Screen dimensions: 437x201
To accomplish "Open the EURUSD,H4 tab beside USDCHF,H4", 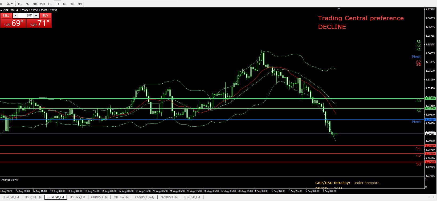I will [x=11, y=197].
